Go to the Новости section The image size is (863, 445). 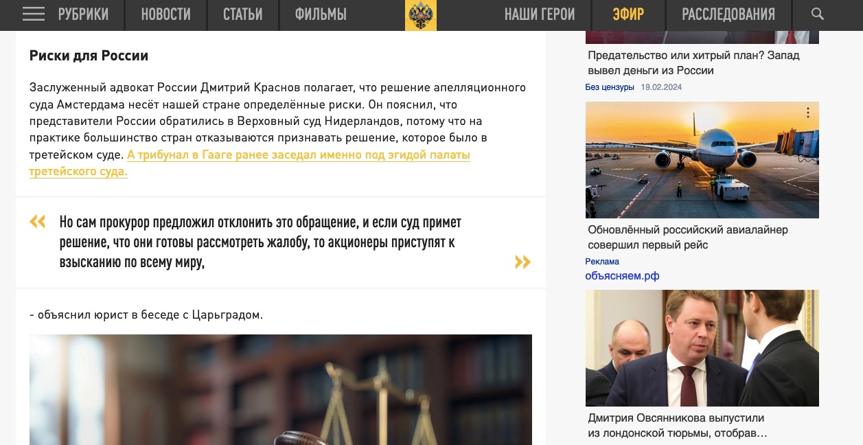(166, 14)
